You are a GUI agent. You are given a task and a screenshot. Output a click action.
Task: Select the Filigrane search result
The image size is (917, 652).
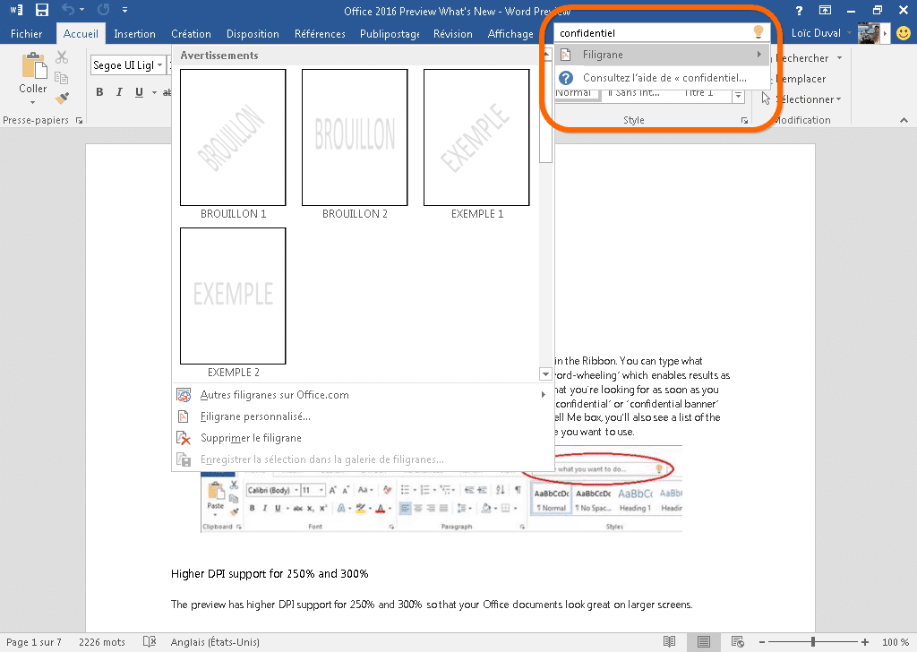(662, 55)
